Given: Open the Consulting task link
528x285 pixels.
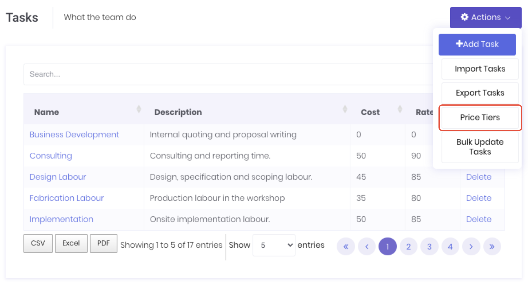Looking at the screenshot, I should [x=51, y=156].
